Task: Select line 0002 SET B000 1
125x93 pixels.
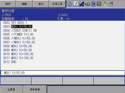Action: (x=15, y=23)
